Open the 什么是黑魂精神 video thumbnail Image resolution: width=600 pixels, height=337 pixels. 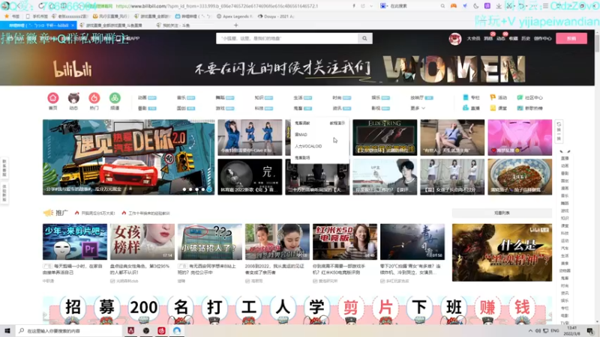pos(502,252)
